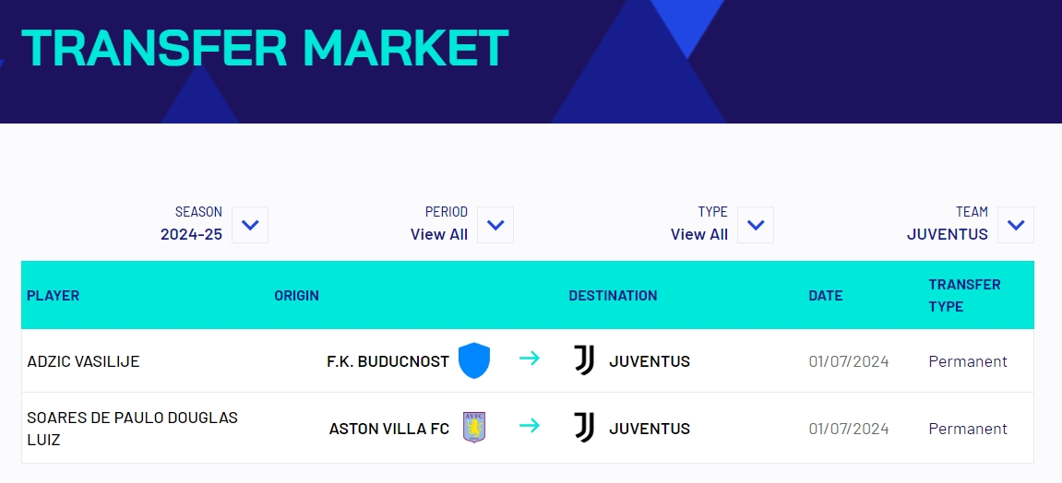This screenshot has width=1062, height=483.
Task: Click the F.K. Buducnost team name
Action: pos(388,361)
